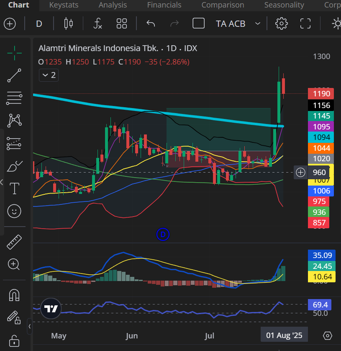
Task: Open the candlestick chart style menu
Action: point(69,23)
